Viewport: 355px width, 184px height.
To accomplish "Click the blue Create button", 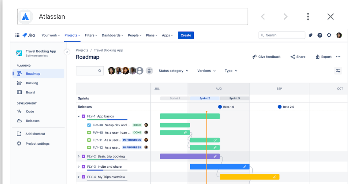I will (185, 35).
